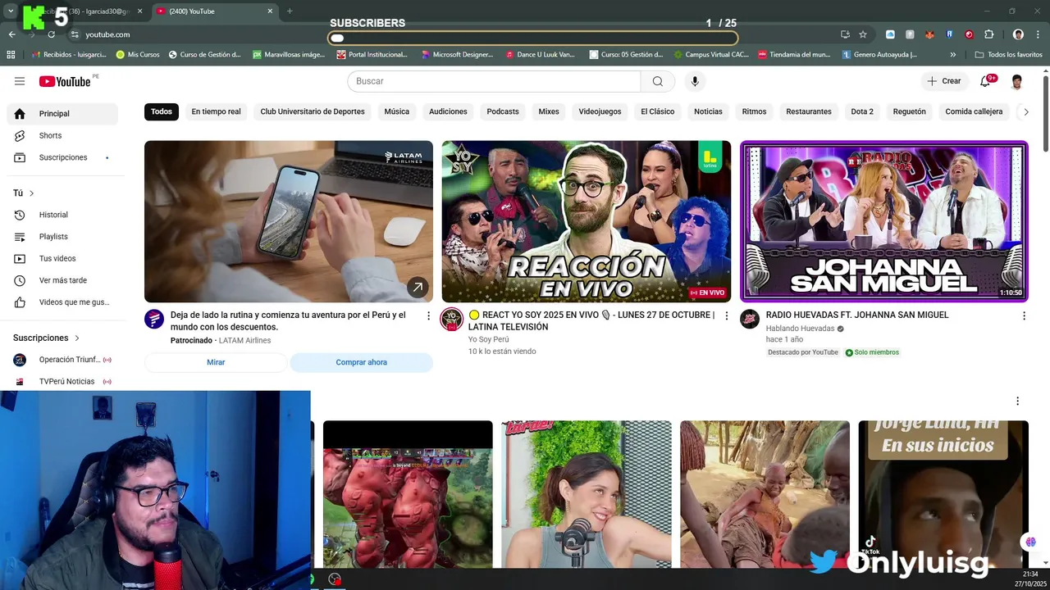The image size is (1050, 590).
Task: Select the Música chip
Action: (397, 111)
